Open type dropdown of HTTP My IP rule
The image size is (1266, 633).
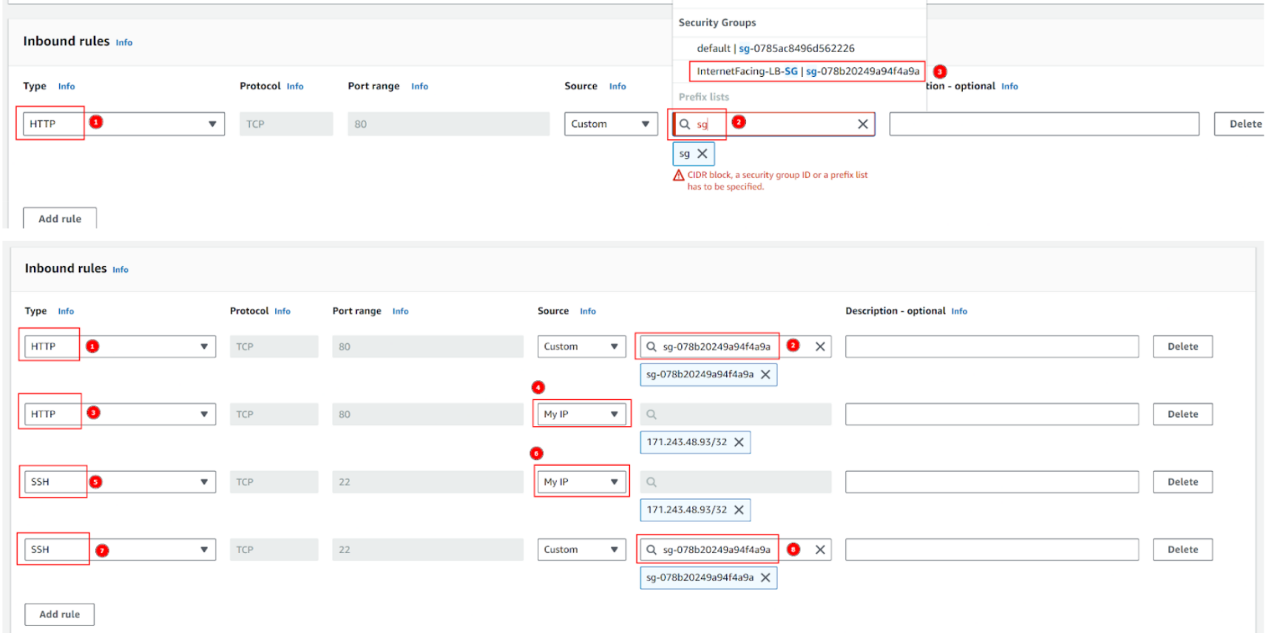click(x=120, y=414)
